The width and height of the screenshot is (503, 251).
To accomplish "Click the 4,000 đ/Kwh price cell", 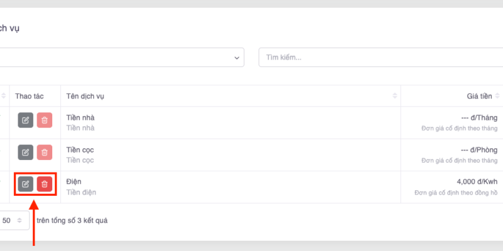I will (x=477, y=181).
